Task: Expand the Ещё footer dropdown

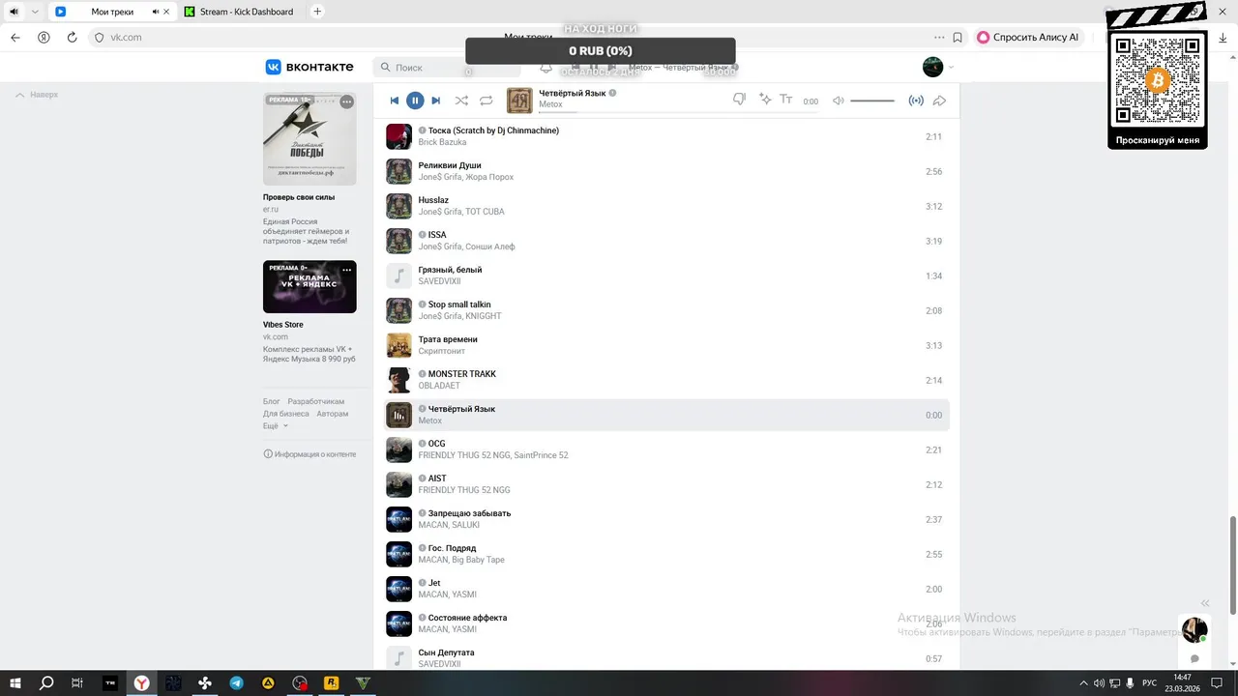Action: point(276,425)
